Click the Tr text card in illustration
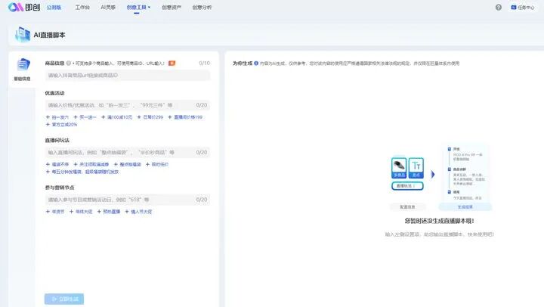Screen dimensions: 544x307 point(416,168)
